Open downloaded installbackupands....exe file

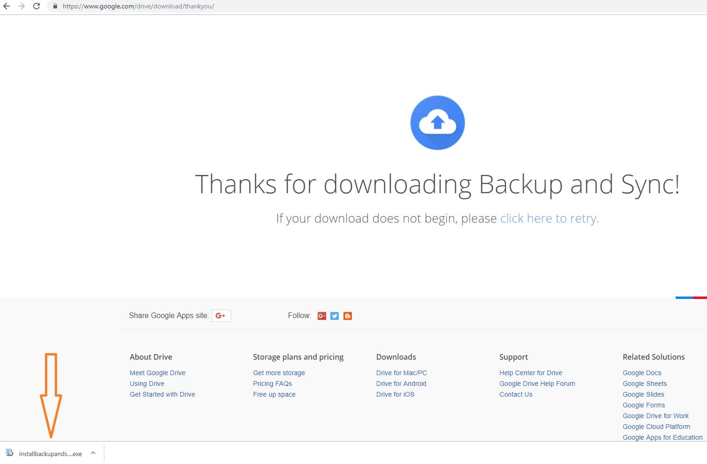click(51, 454)
